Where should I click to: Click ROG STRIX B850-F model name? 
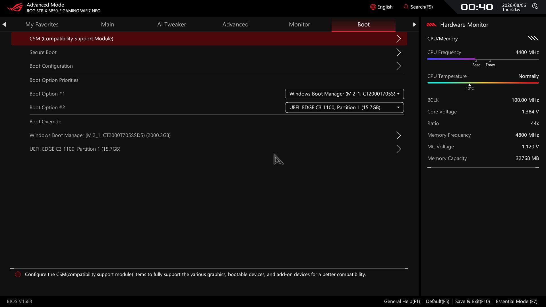[63, 11]
